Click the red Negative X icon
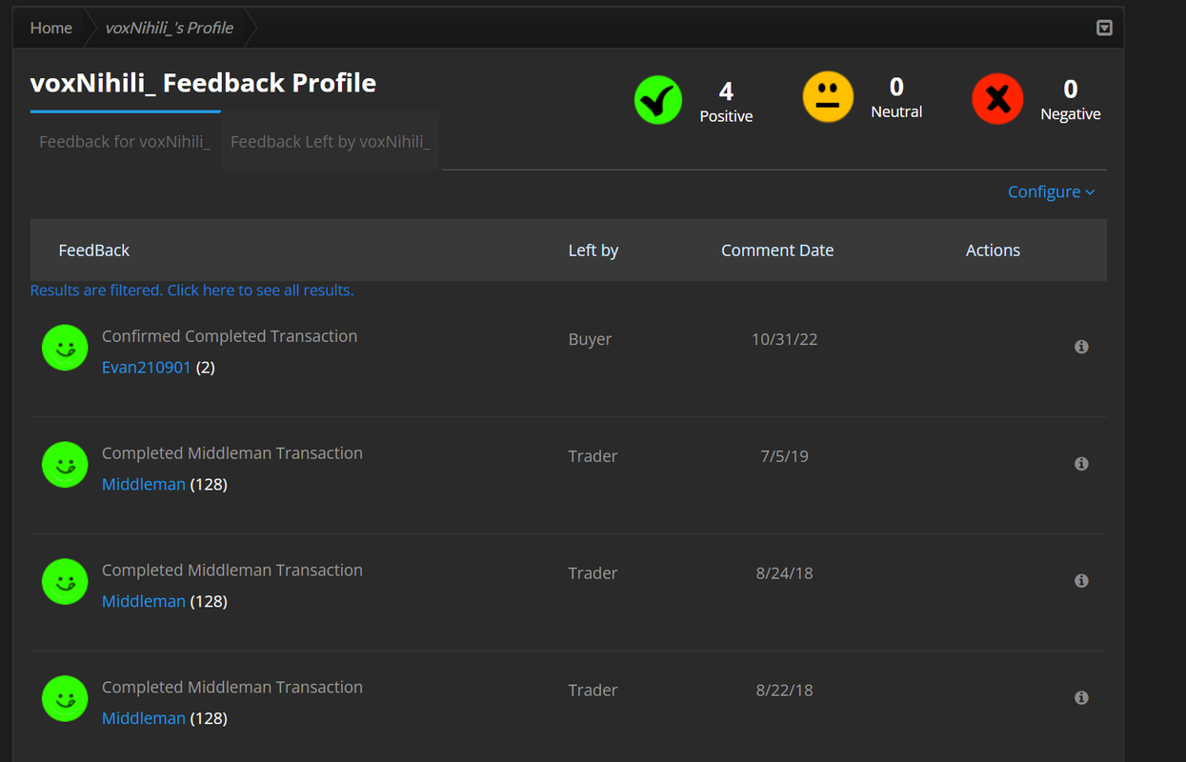Image resolution: width=1186 pixels, height=762 pixels. tap(997, 99)
